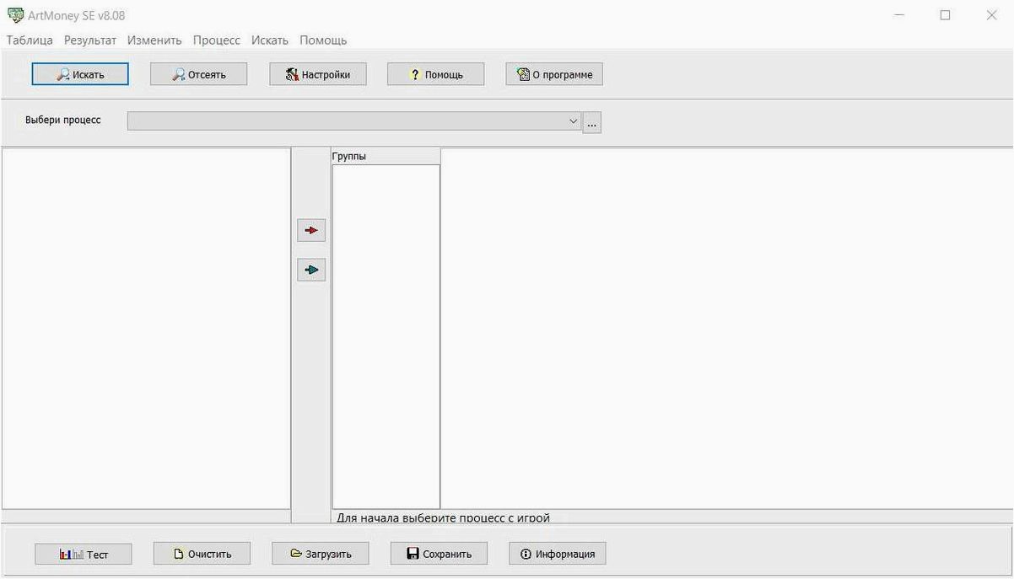
Task: Click the ArtMoney app icon in title bar
Action: 15,15
